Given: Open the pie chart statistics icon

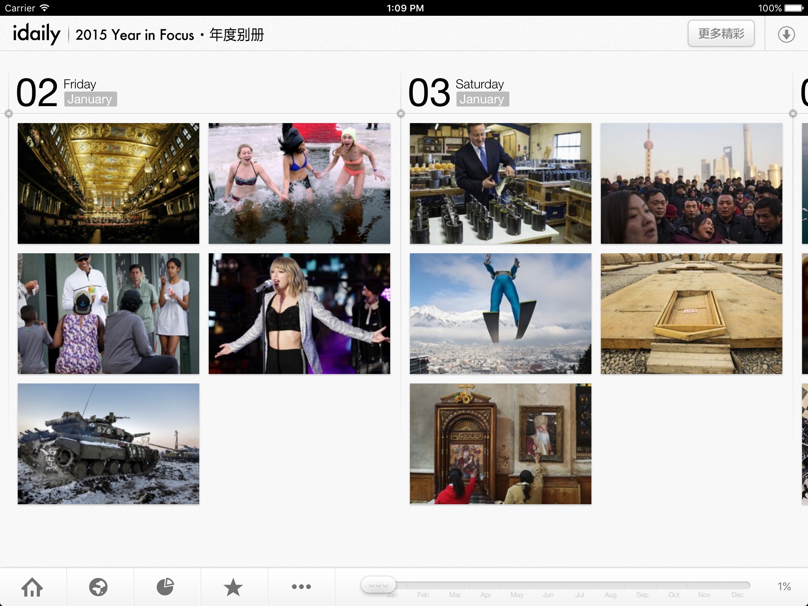Looking at the screenshot, I should (x=165, y=587).
